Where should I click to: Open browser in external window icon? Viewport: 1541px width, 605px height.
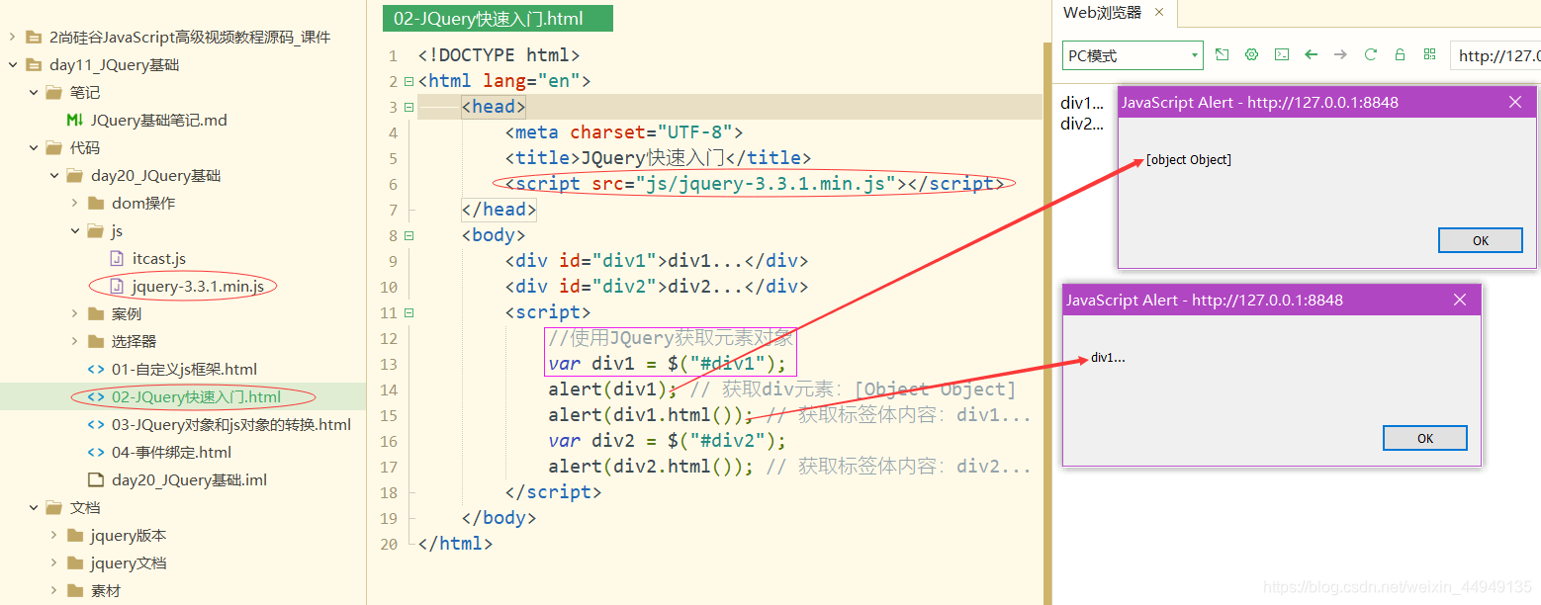pos(1223,55)
